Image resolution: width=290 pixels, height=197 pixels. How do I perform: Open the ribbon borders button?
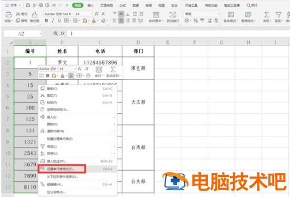[x=66, y=21]
